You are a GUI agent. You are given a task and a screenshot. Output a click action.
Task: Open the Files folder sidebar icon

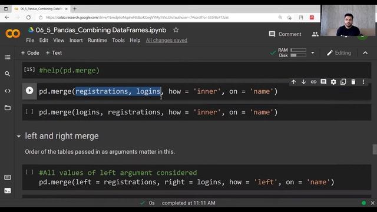tap(8, 108)
